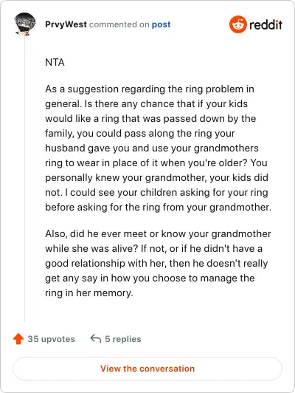Image resolution: width=295 pixels, height=393 pixels.
Task: Click the reddit wordmark text
Action: click(x=265, y=24)
